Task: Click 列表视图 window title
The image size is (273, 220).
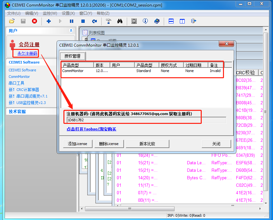Action: pos(97,33)
